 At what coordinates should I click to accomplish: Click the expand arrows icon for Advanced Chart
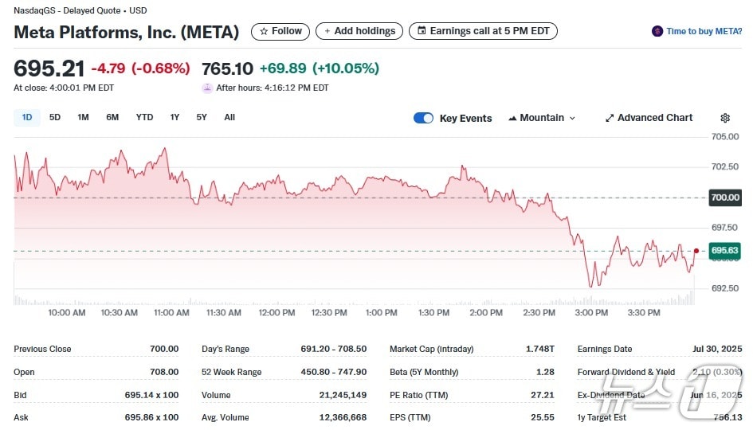coord(610,118)
